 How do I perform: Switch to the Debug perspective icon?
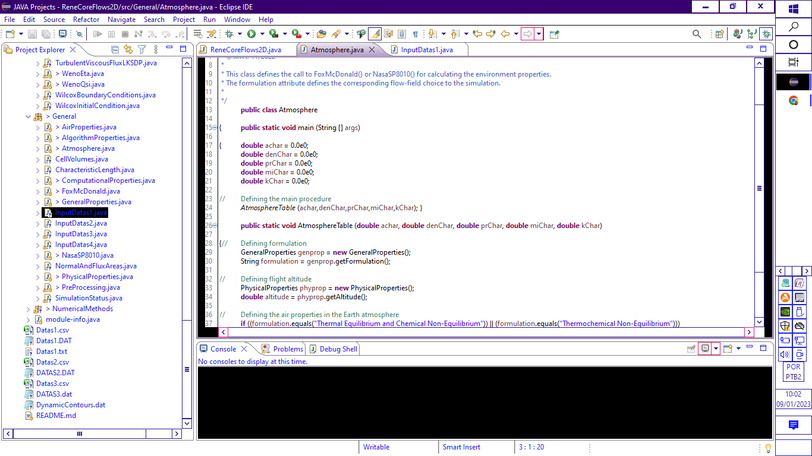click(x=766, y=34)
